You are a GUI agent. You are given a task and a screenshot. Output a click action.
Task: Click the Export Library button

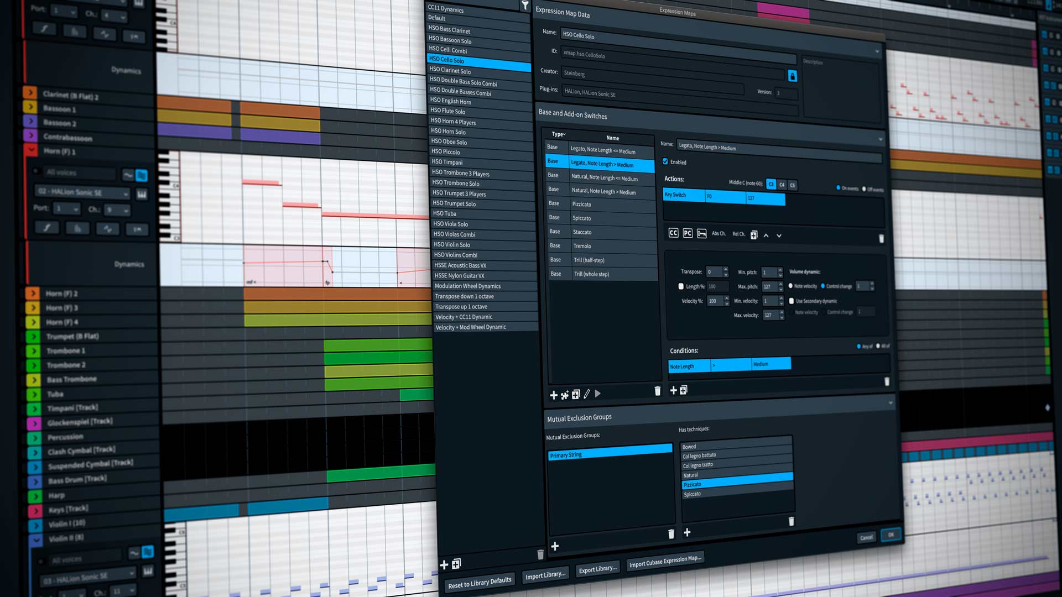point(597,568)
